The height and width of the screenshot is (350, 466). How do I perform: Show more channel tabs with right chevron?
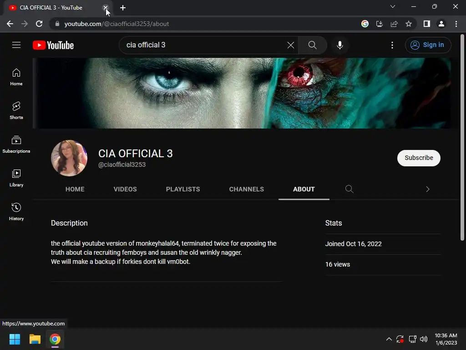pos(428,189)
